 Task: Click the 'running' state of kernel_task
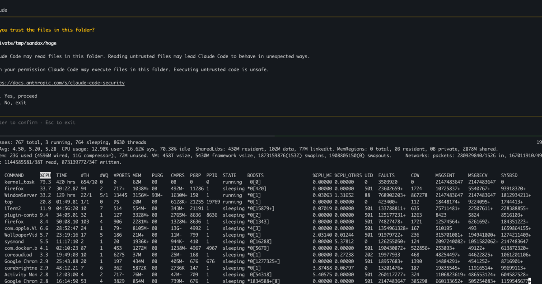[233, 182]
